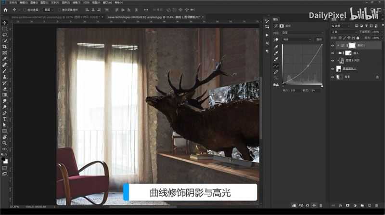385x215 pixels.
Task: Pick the pencil draw-curve tool in Curves
Action: (x=276, y=72)
